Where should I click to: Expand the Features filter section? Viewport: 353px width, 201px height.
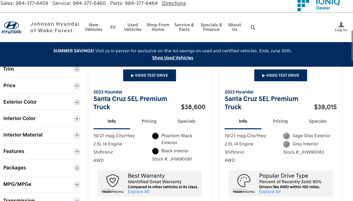point(77,152)
